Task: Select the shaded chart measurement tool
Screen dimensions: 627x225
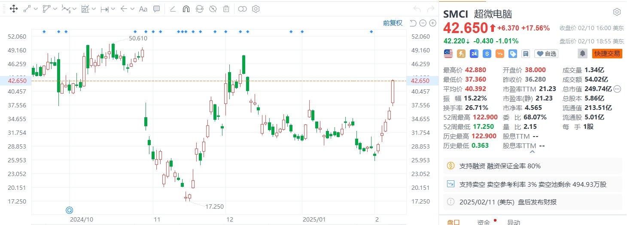Action: (85, 9)
